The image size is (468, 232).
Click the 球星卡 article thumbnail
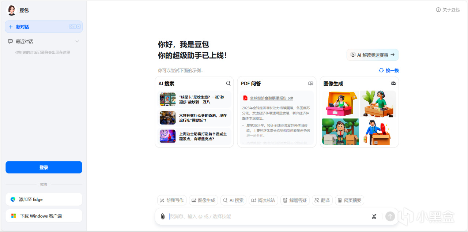coord(168,99)
